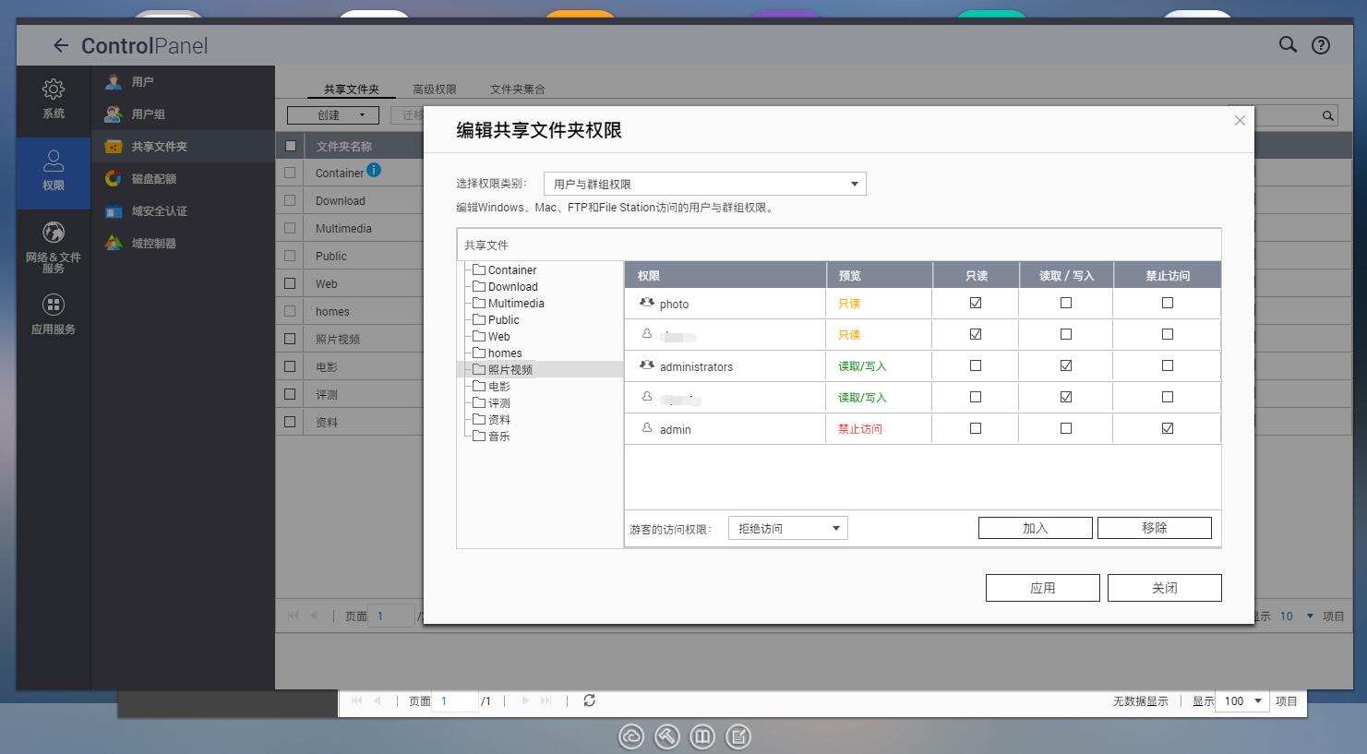Open 网络&文件服务 via the globe icon

tap(53, 233)
